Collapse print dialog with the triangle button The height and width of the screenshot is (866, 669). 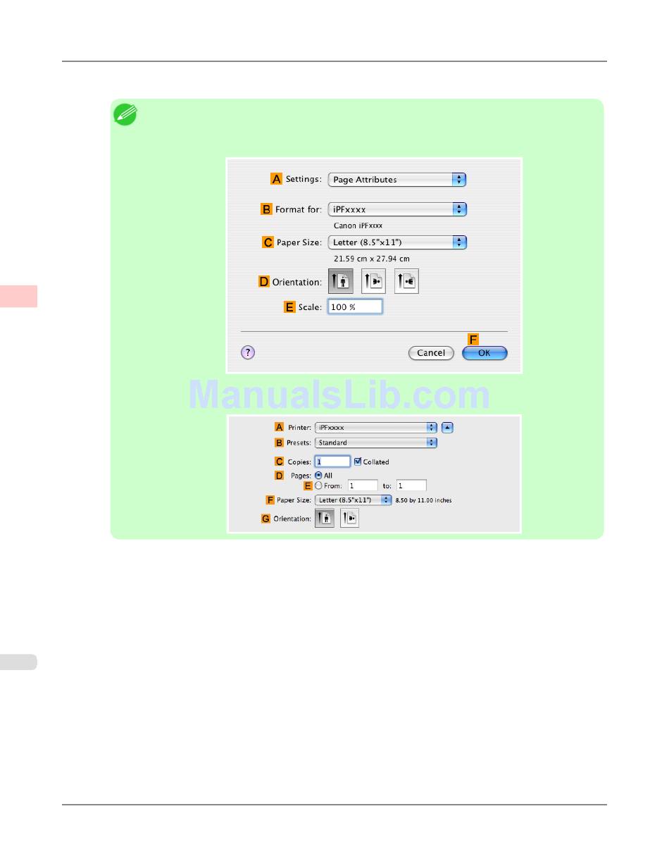[x=448, y=427]
